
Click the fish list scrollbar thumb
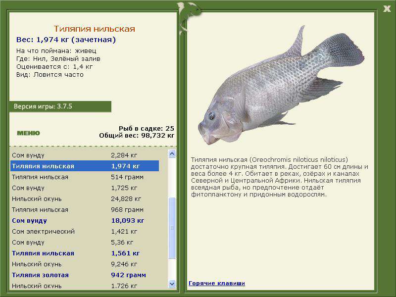172,228
